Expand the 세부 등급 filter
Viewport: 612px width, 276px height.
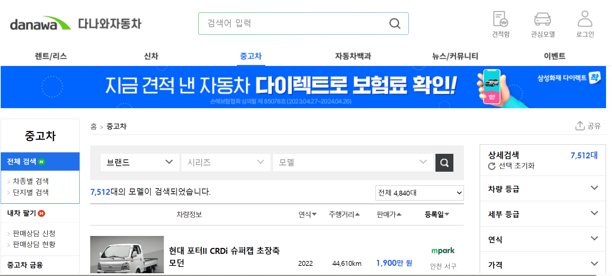click(x=543, y=214)
